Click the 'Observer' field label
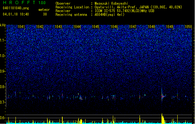This screenshot has width=195, height=124. pyautogui.click(x=63, y=3)
